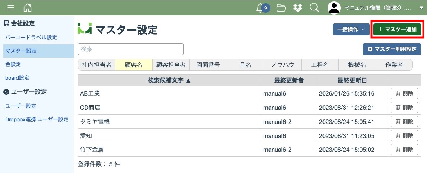Delete the AB工業 row

point(404,93)
